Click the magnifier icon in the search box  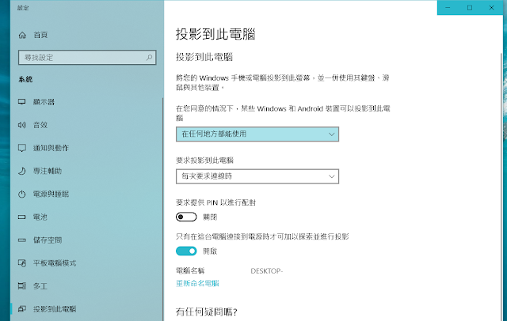tap(149, 58)
